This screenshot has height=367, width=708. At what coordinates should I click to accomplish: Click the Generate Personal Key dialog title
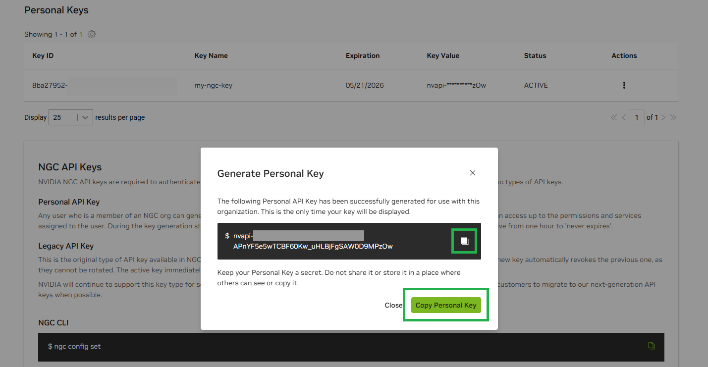tap(271, 173)
